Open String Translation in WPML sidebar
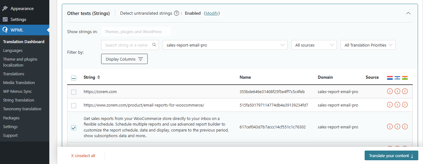Screen dimensions: 423x164 pos(18,100)
